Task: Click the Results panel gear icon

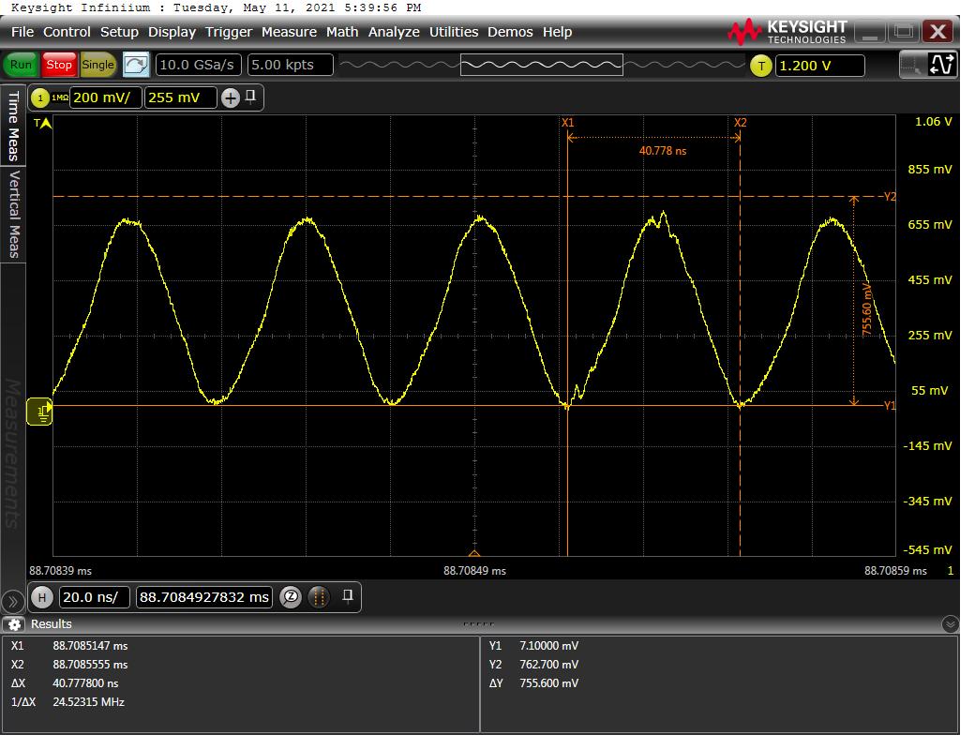Action: (14, 624)
